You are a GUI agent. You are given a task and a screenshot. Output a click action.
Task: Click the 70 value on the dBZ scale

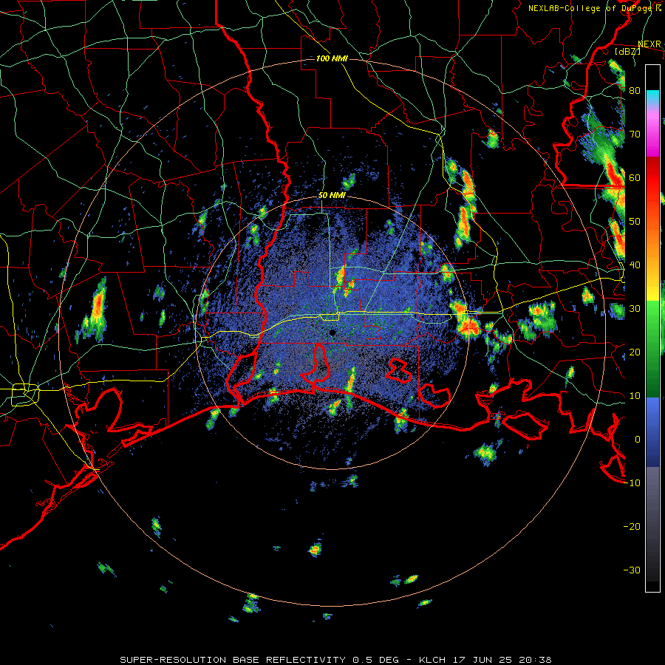(635, 134)
